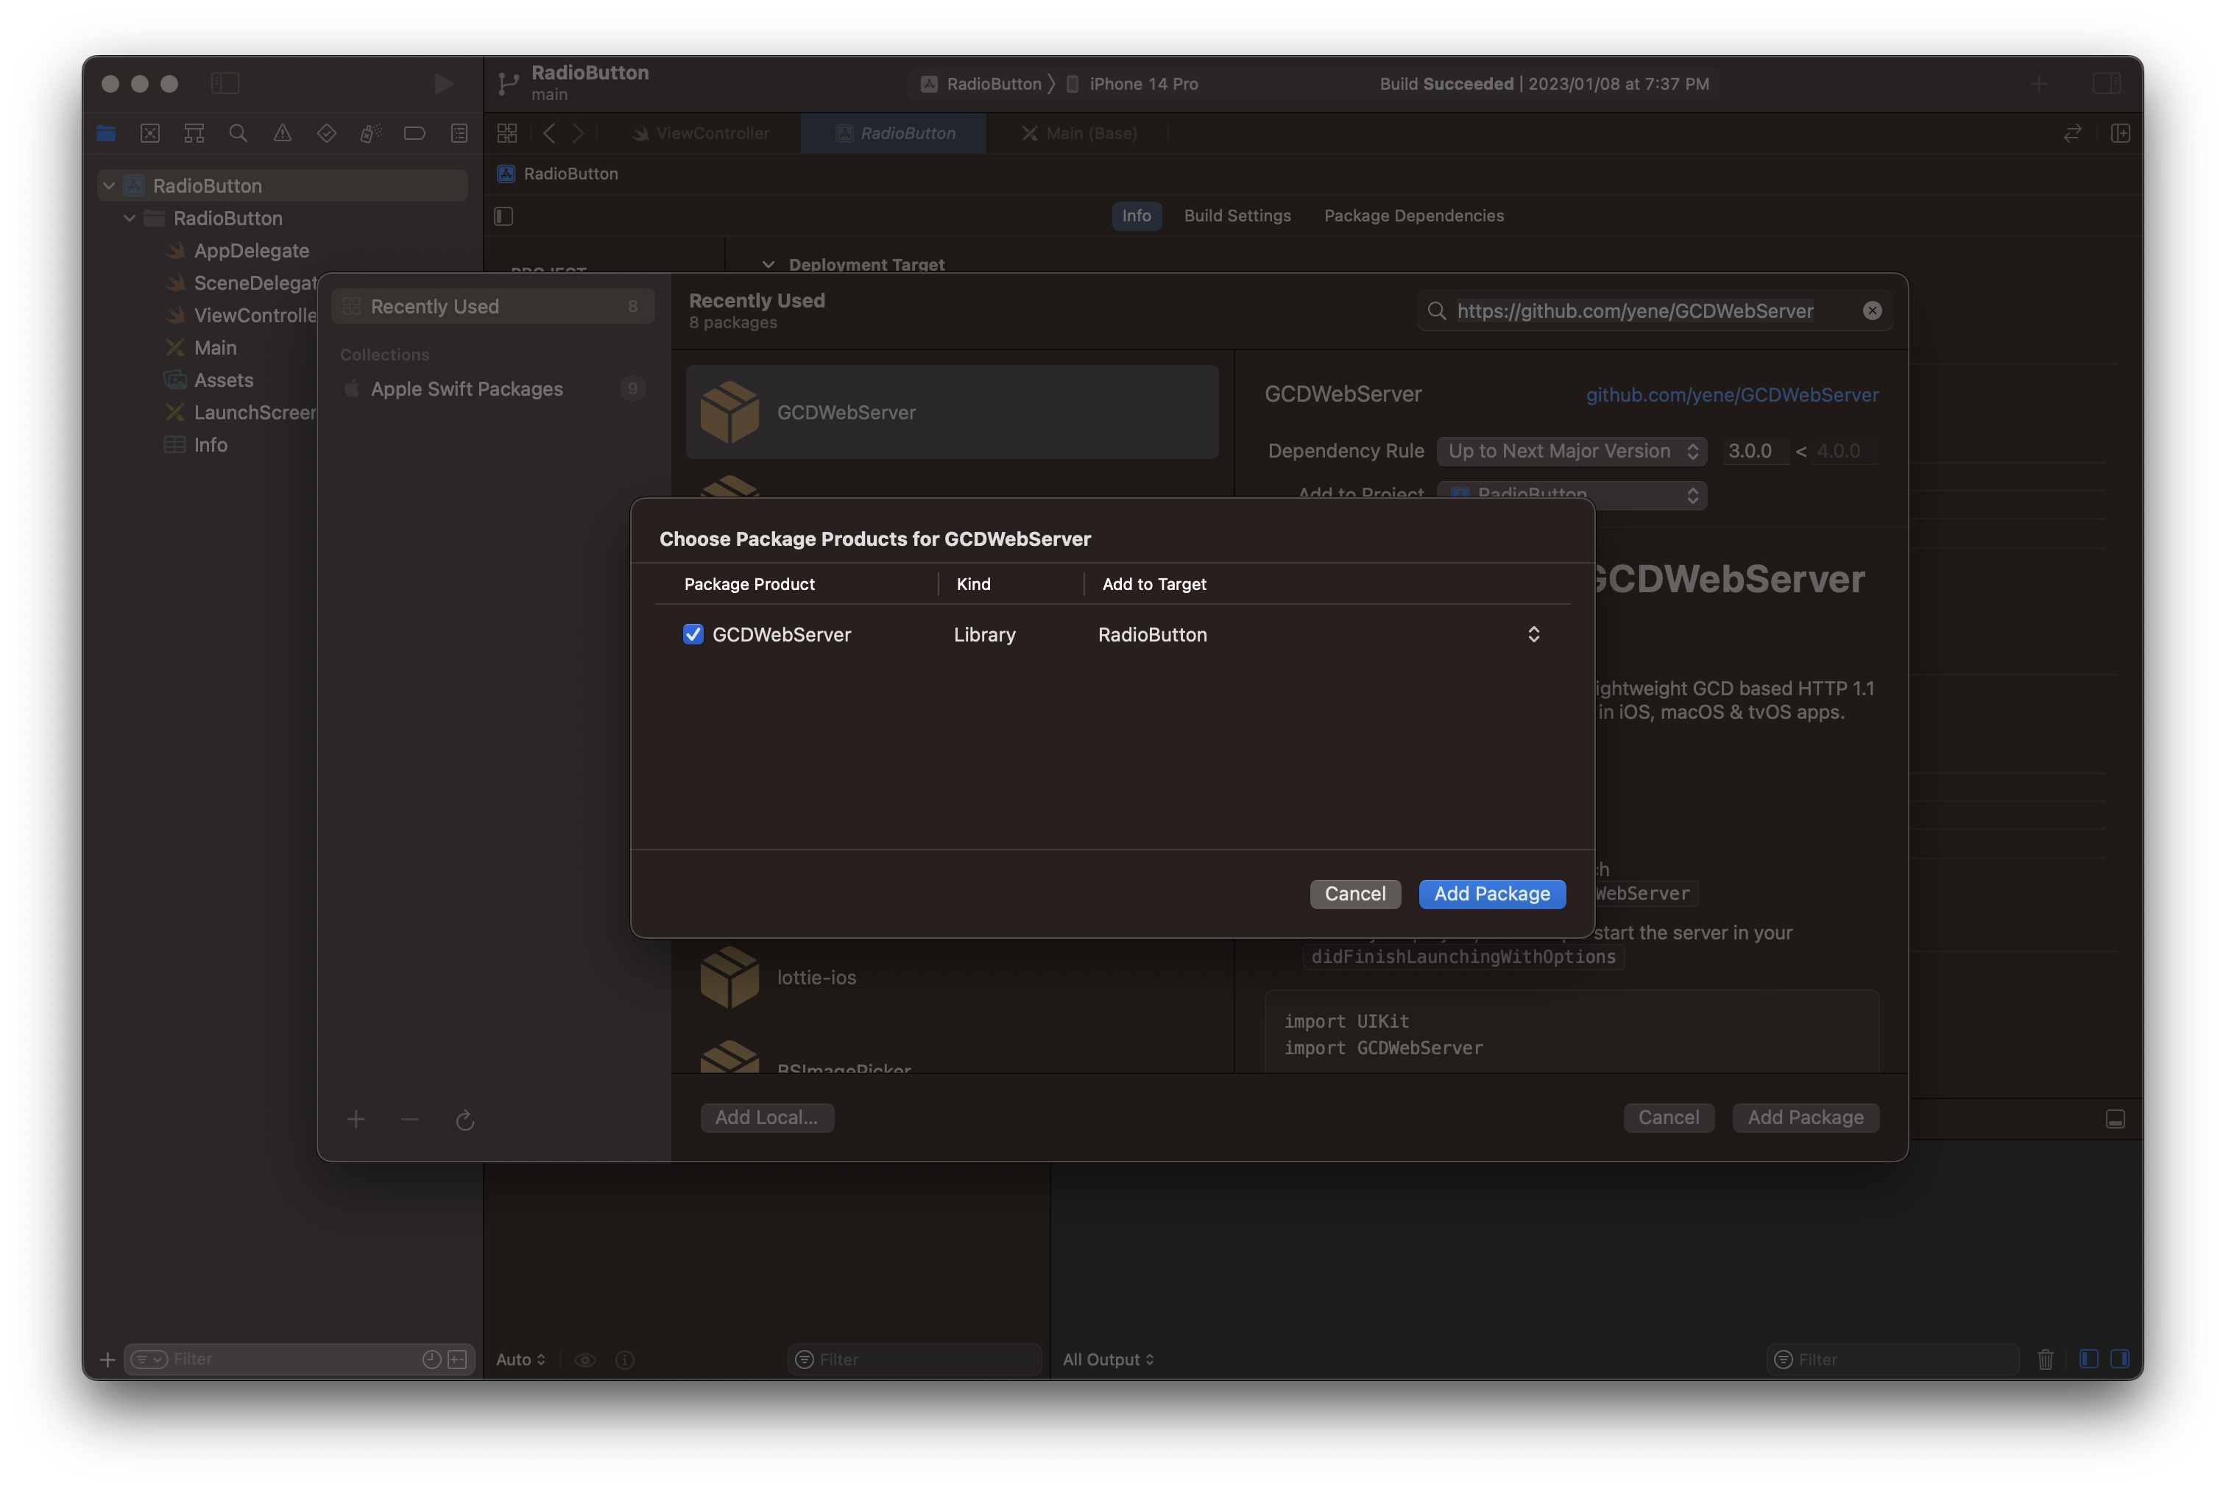The width and height of the screenshot is (2226, 1489).
Task: Open the Breakpoint navigator icon
Action: [x=414, y=134]
